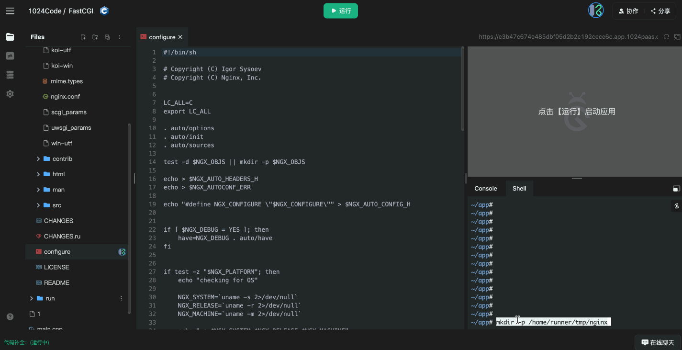682x350 pixels.
Task: Click the 1024Code breadcrumb link
Action: 45,11
